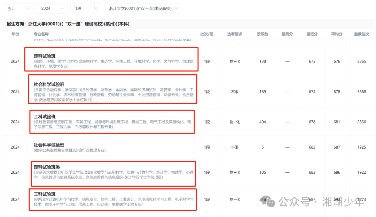376x217 pixels.
Task: Expand the 1段 batch dropdown at top
Action: [86, 8]
